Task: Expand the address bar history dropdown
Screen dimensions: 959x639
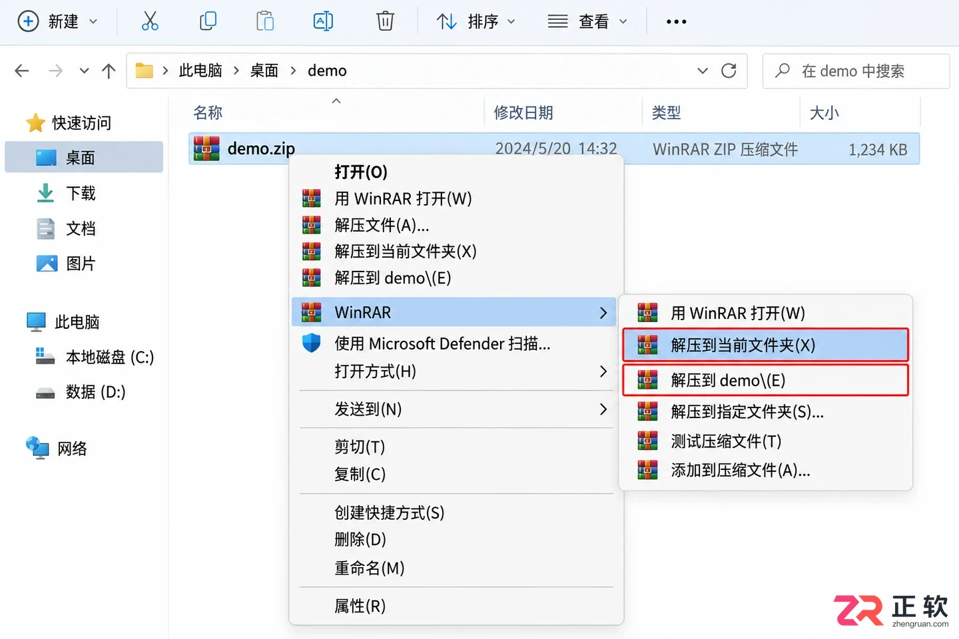Action: (x=703, y=71)
